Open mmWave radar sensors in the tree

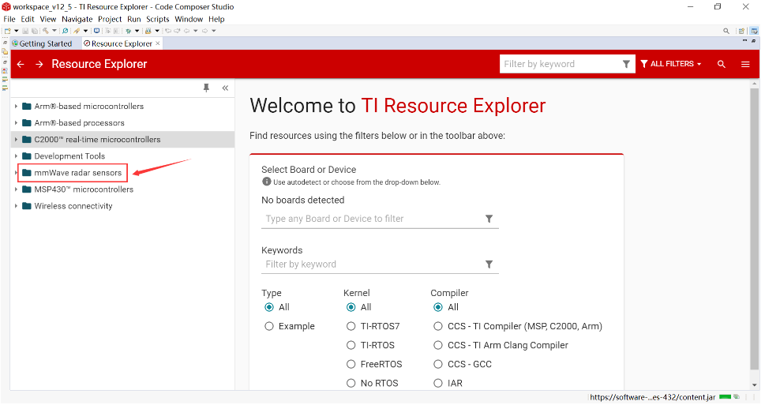77,173
